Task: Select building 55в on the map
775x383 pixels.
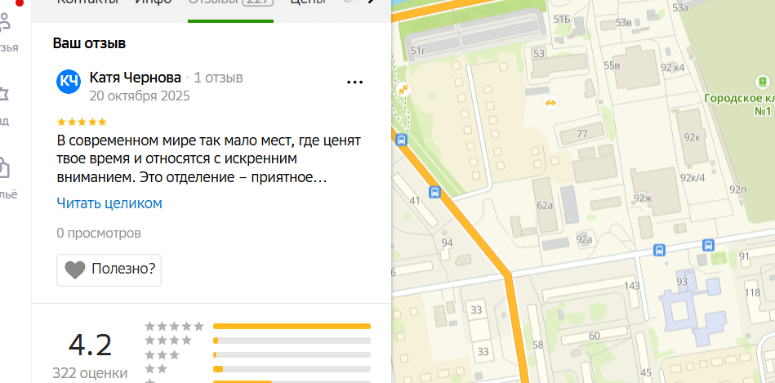Action: pyautogui.click(x=635, y=66)
